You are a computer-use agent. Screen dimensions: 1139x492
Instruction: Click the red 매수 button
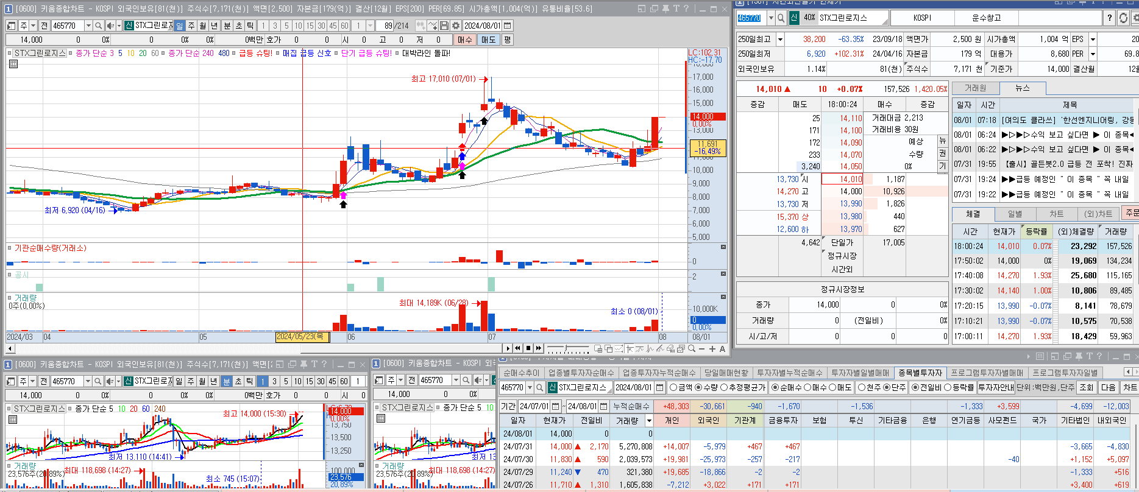pos(465,40)
